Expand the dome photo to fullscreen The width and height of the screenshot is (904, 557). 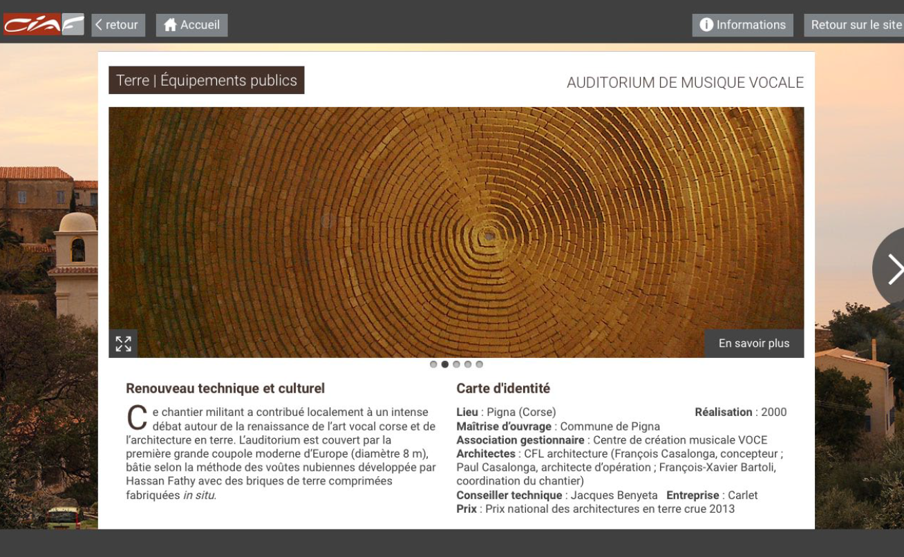click(x=123, y=343)
